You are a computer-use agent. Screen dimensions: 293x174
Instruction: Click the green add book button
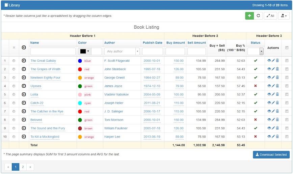(x=249, y=16)
